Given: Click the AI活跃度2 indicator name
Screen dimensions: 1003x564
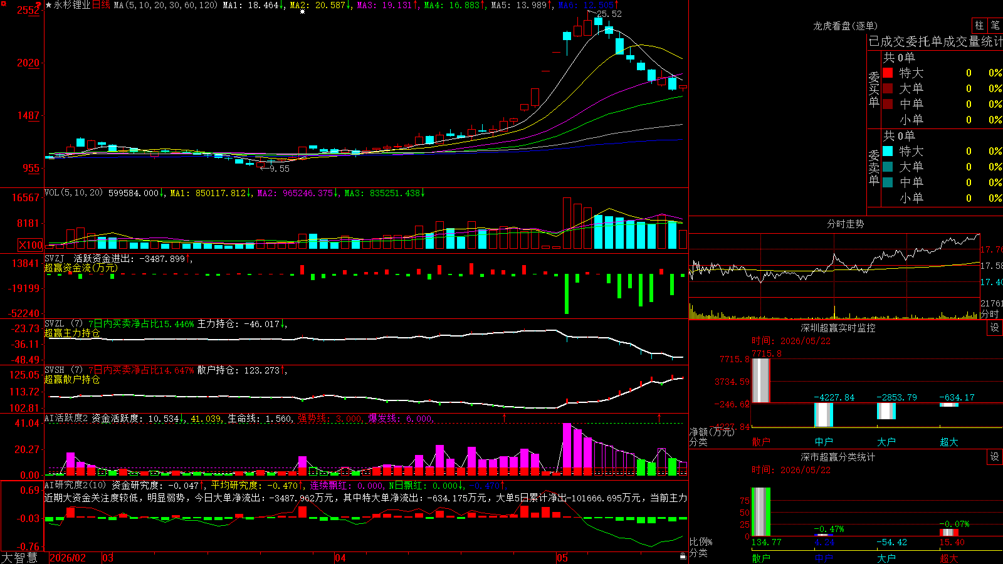Looking at the screenshot, I should [66, 418].
